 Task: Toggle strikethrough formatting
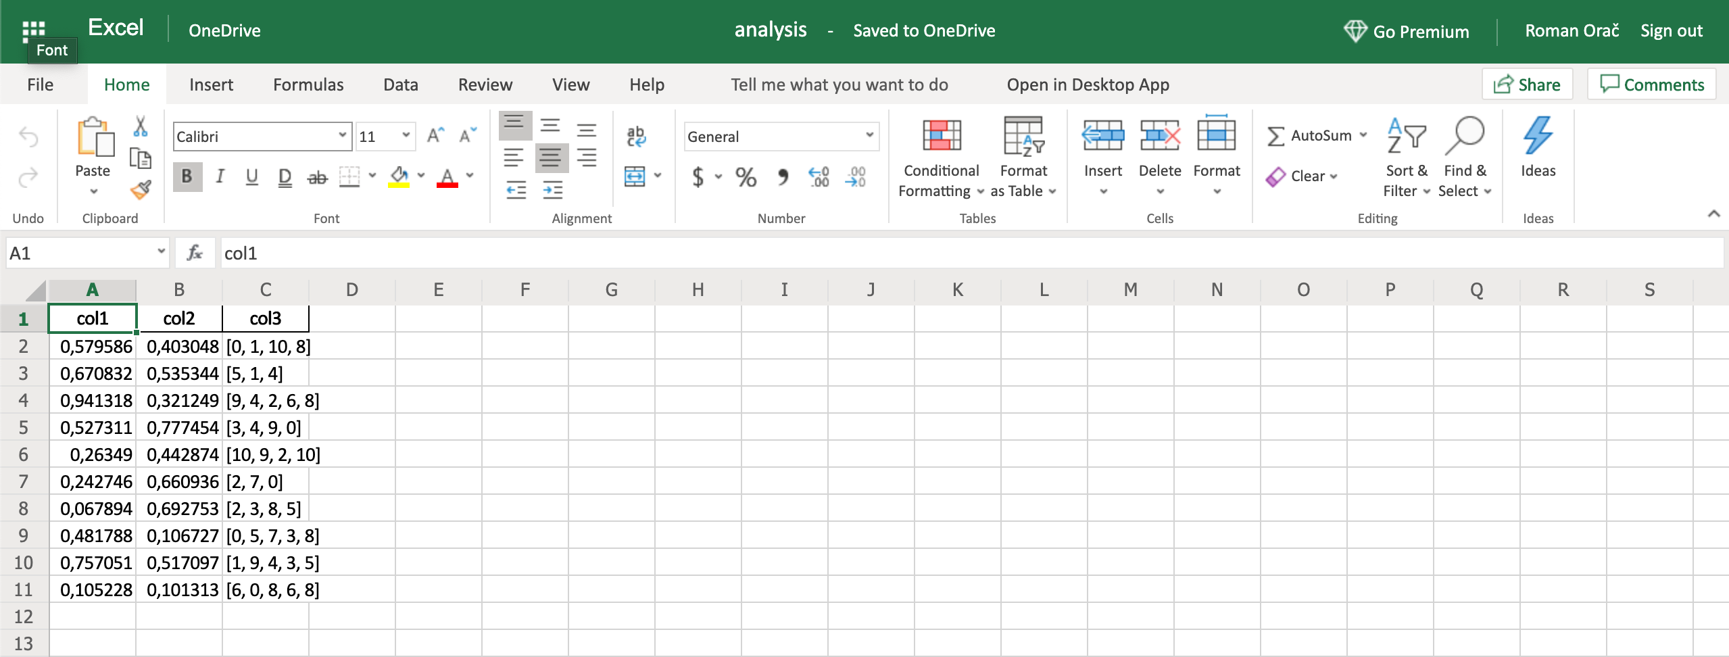pyautogui.click(x=317, y=178)
